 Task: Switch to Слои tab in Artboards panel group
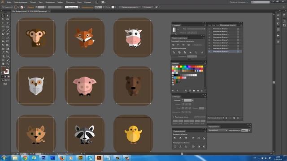[x=209, y=25]
